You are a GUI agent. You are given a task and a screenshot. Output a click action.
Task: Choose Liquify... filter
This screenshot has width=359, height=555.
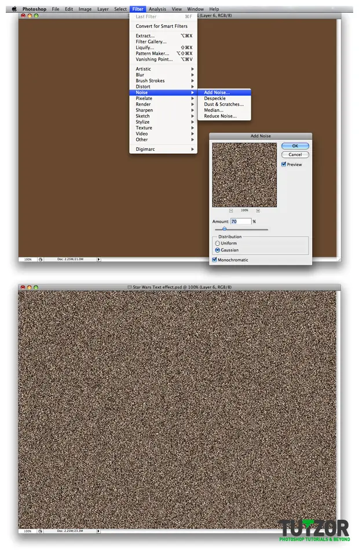pyautogui.click(x=163, y=47)
